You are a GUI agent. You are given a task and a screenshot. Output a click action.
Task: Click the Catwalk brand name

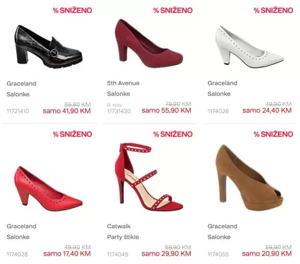tap(118, 226)
